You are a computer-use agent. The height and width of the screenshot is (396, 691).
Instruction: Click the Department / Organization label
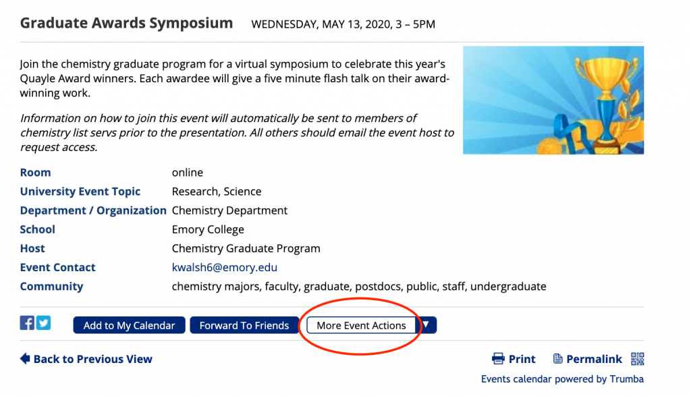[93, 210]
